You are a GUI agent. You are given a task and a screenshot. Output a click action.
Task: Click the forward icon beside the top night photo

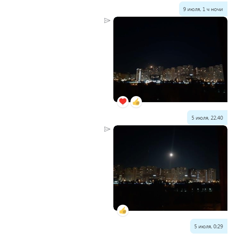(x=107, y=21)
